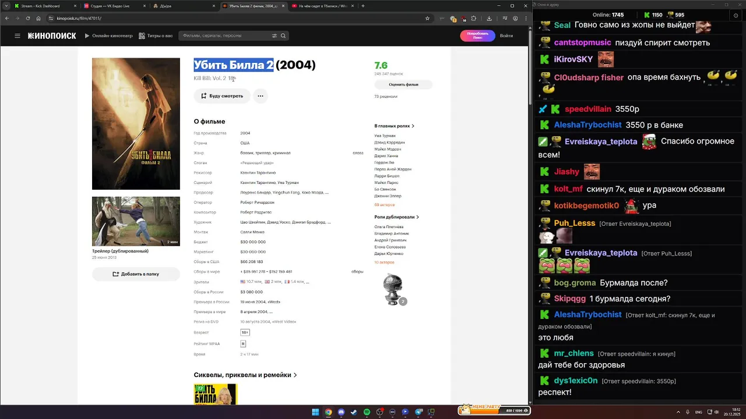Open 69 актеров link
The image size is (746, 419).
pos(384,205)
